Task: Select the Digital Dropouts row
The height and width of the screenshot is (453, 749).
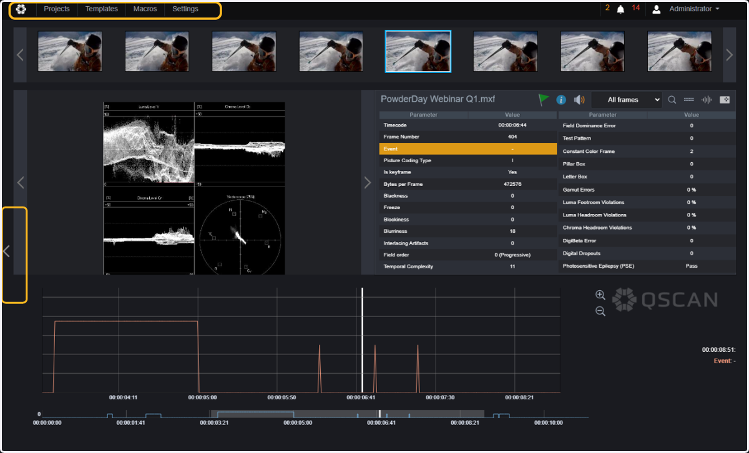Action: coord(647,253)
